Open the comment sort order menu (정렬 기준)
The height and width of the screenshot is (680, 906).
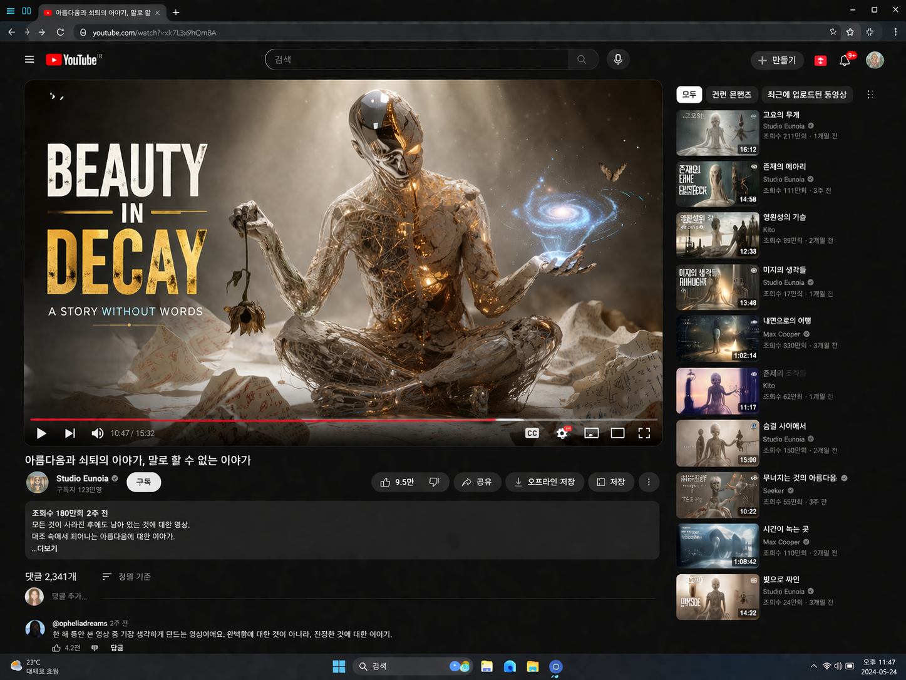point(126,577)
